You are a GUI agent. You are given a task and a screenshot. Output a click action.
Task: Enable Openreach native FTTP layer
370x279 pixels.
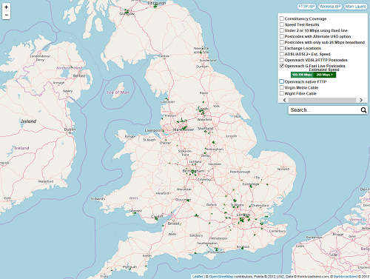point(281,81)
